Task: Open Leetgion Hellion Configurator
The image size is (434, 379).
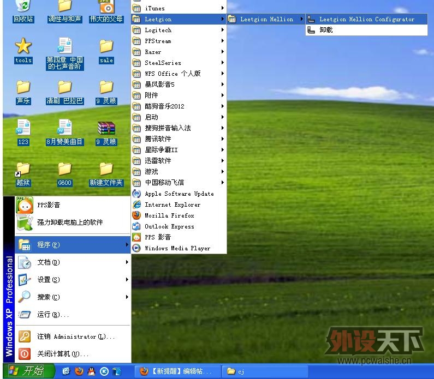Action: tap(366, 19)
